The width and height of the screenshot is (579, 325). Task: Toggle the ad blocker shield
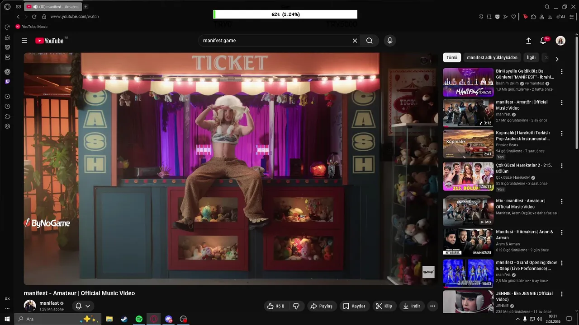point(497,17)
